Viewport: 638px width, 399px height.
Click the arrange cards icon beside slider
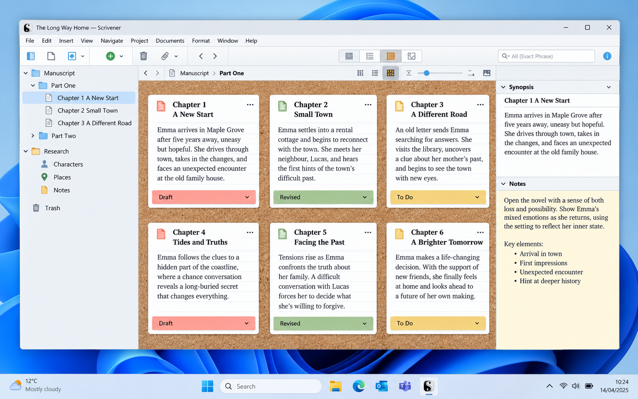(471, 73)
